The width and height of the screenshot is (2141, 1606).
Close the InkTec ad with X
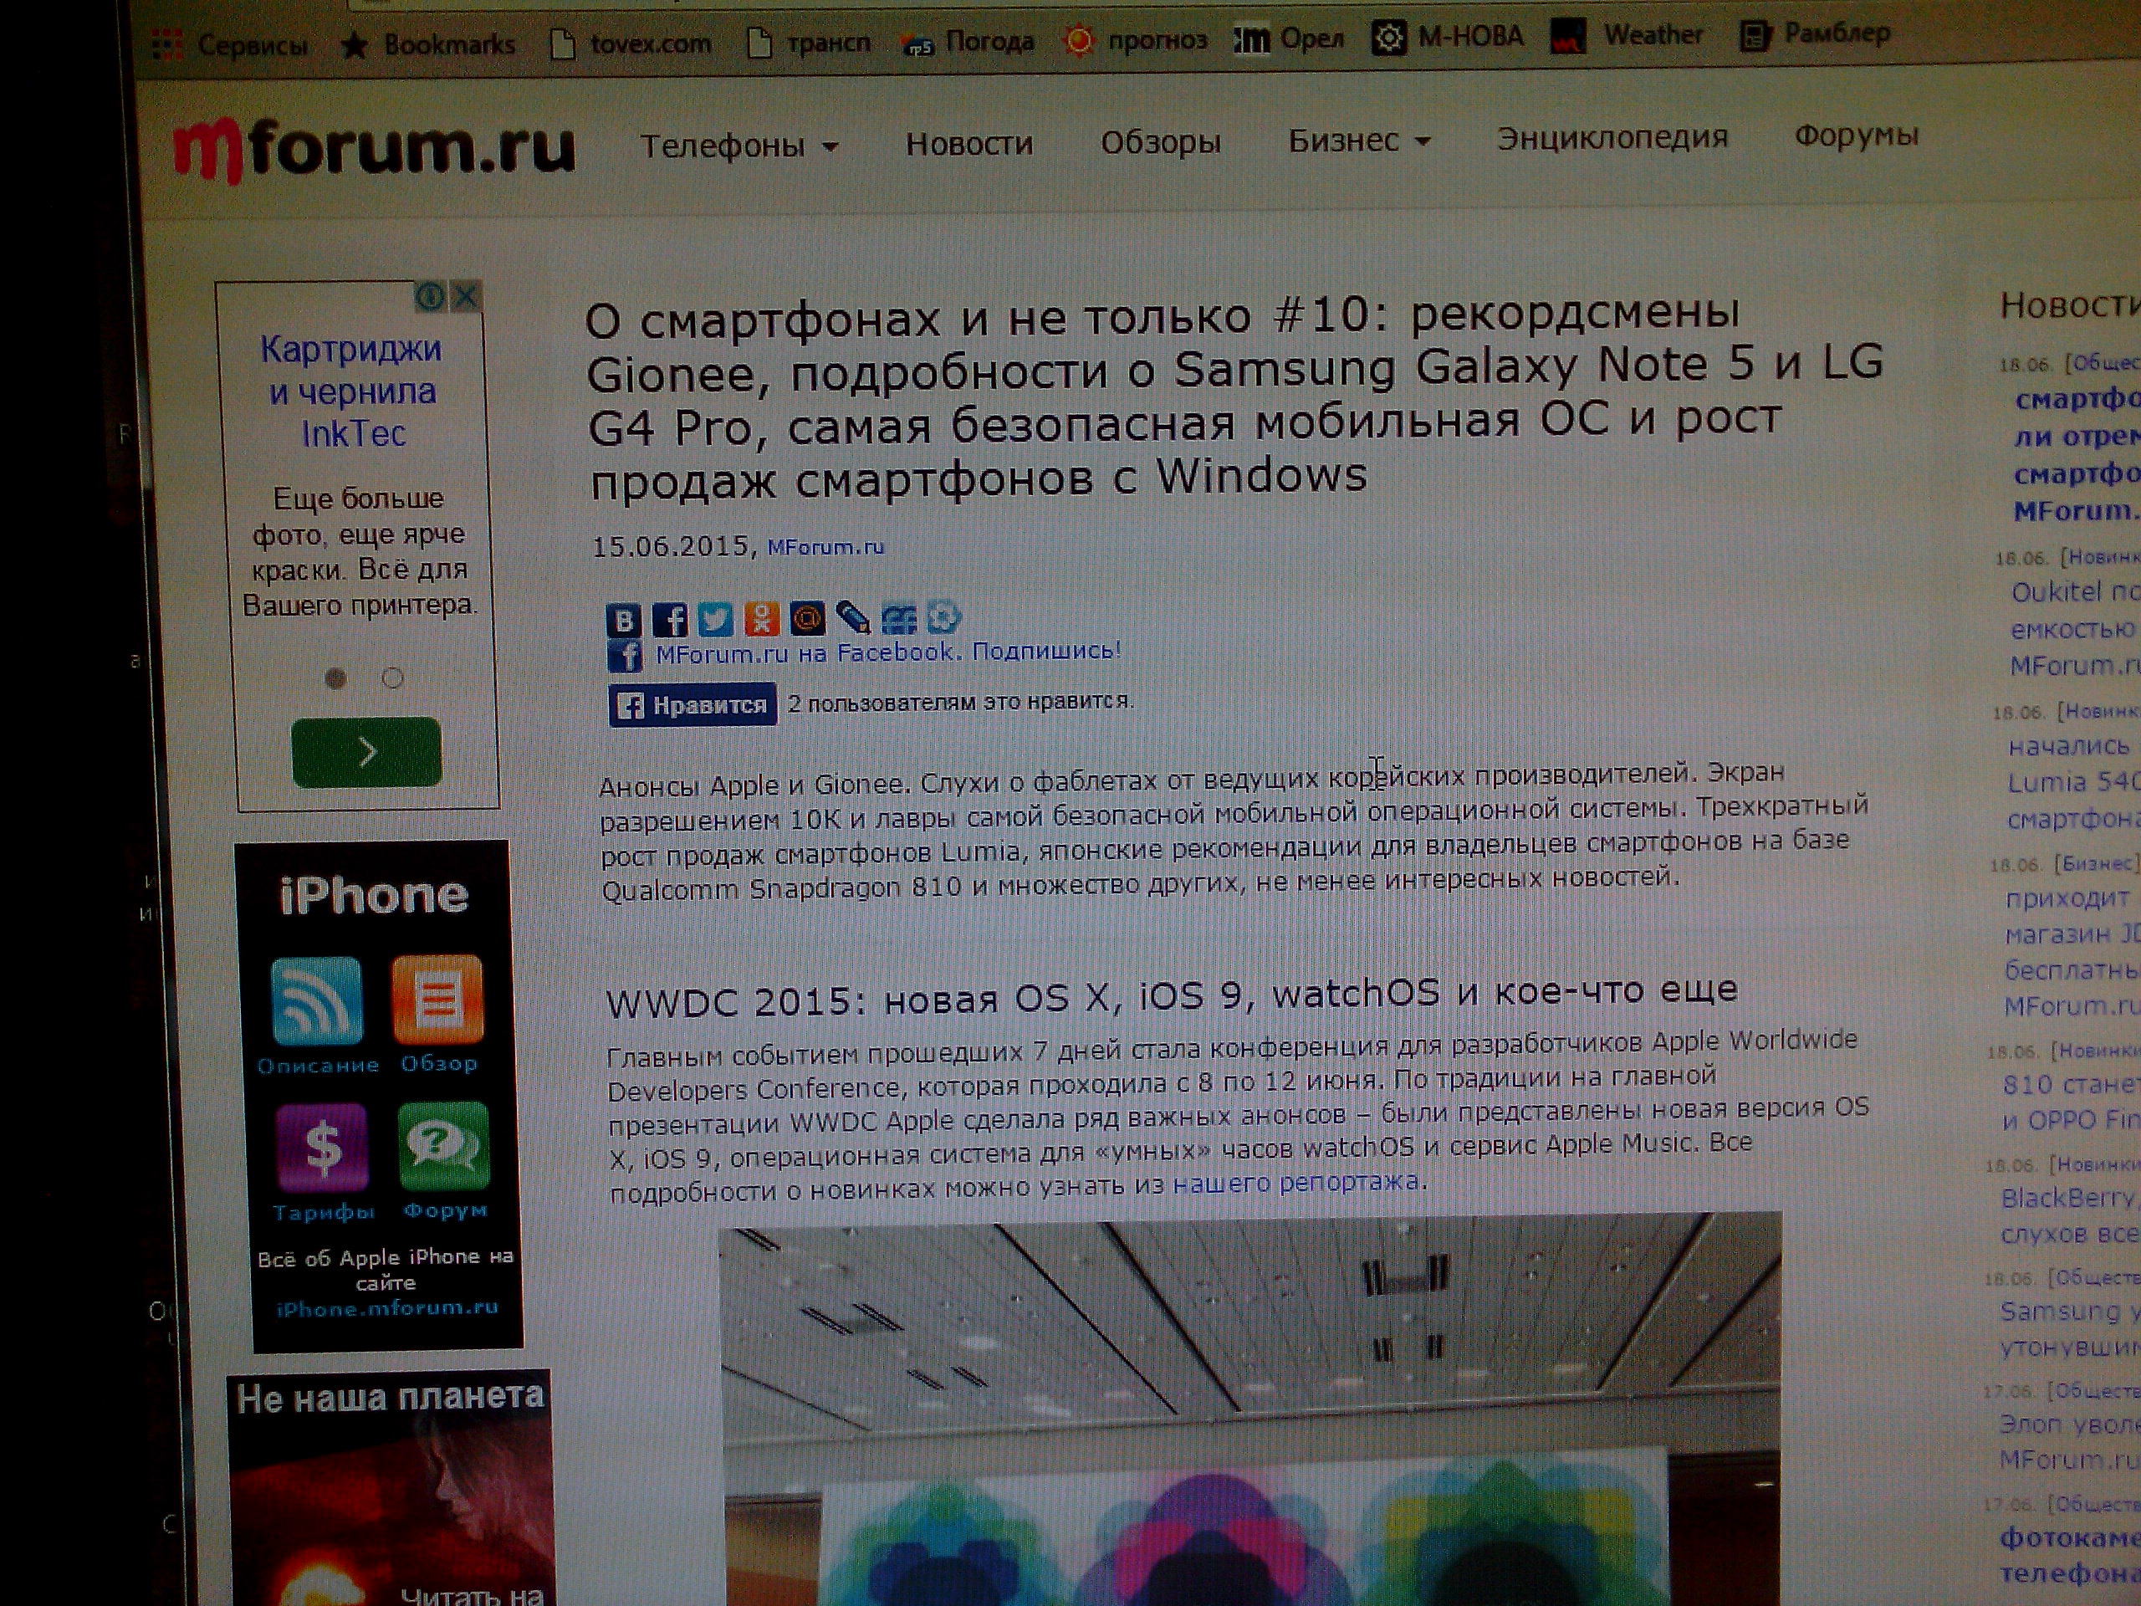[x=466, y=295]
